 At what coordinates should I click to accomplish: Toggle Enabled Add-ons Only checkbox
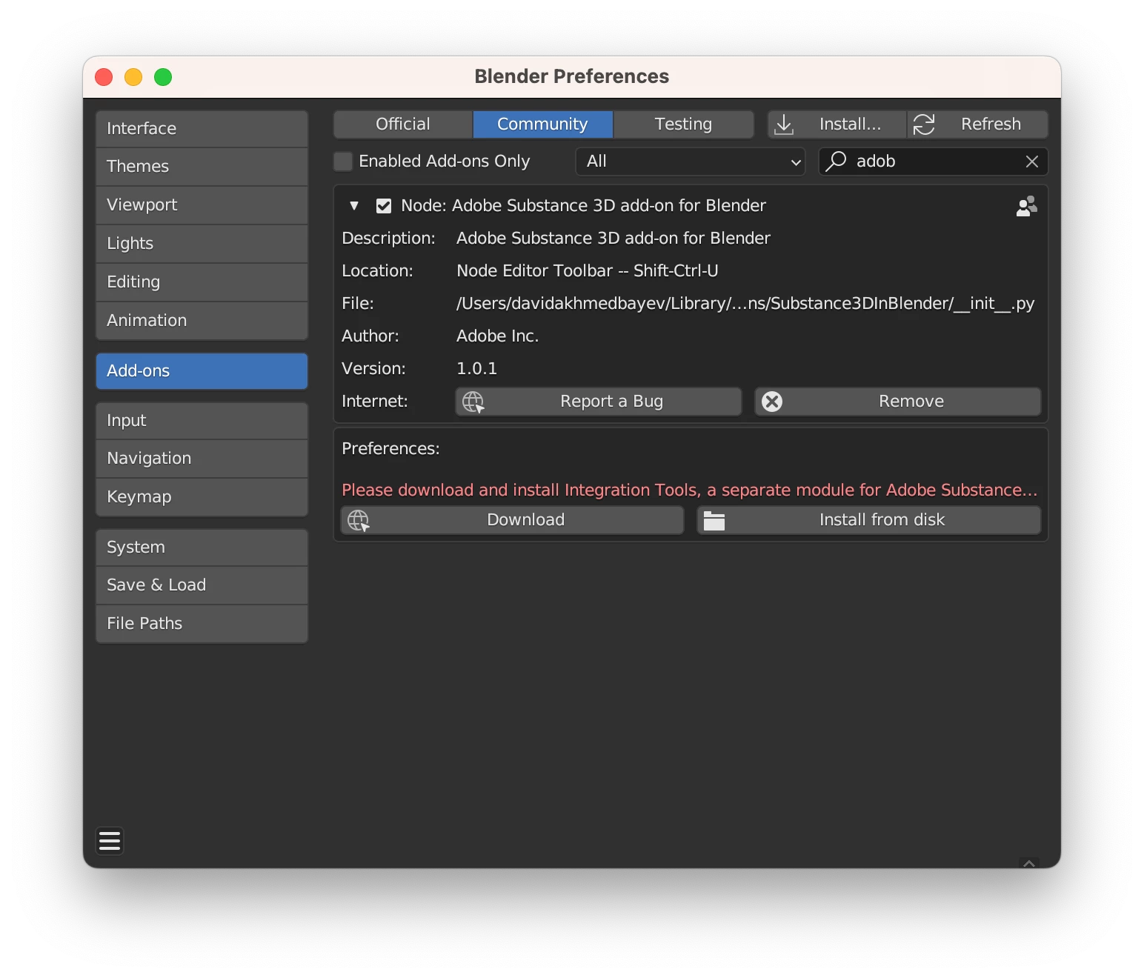[343, 161]
